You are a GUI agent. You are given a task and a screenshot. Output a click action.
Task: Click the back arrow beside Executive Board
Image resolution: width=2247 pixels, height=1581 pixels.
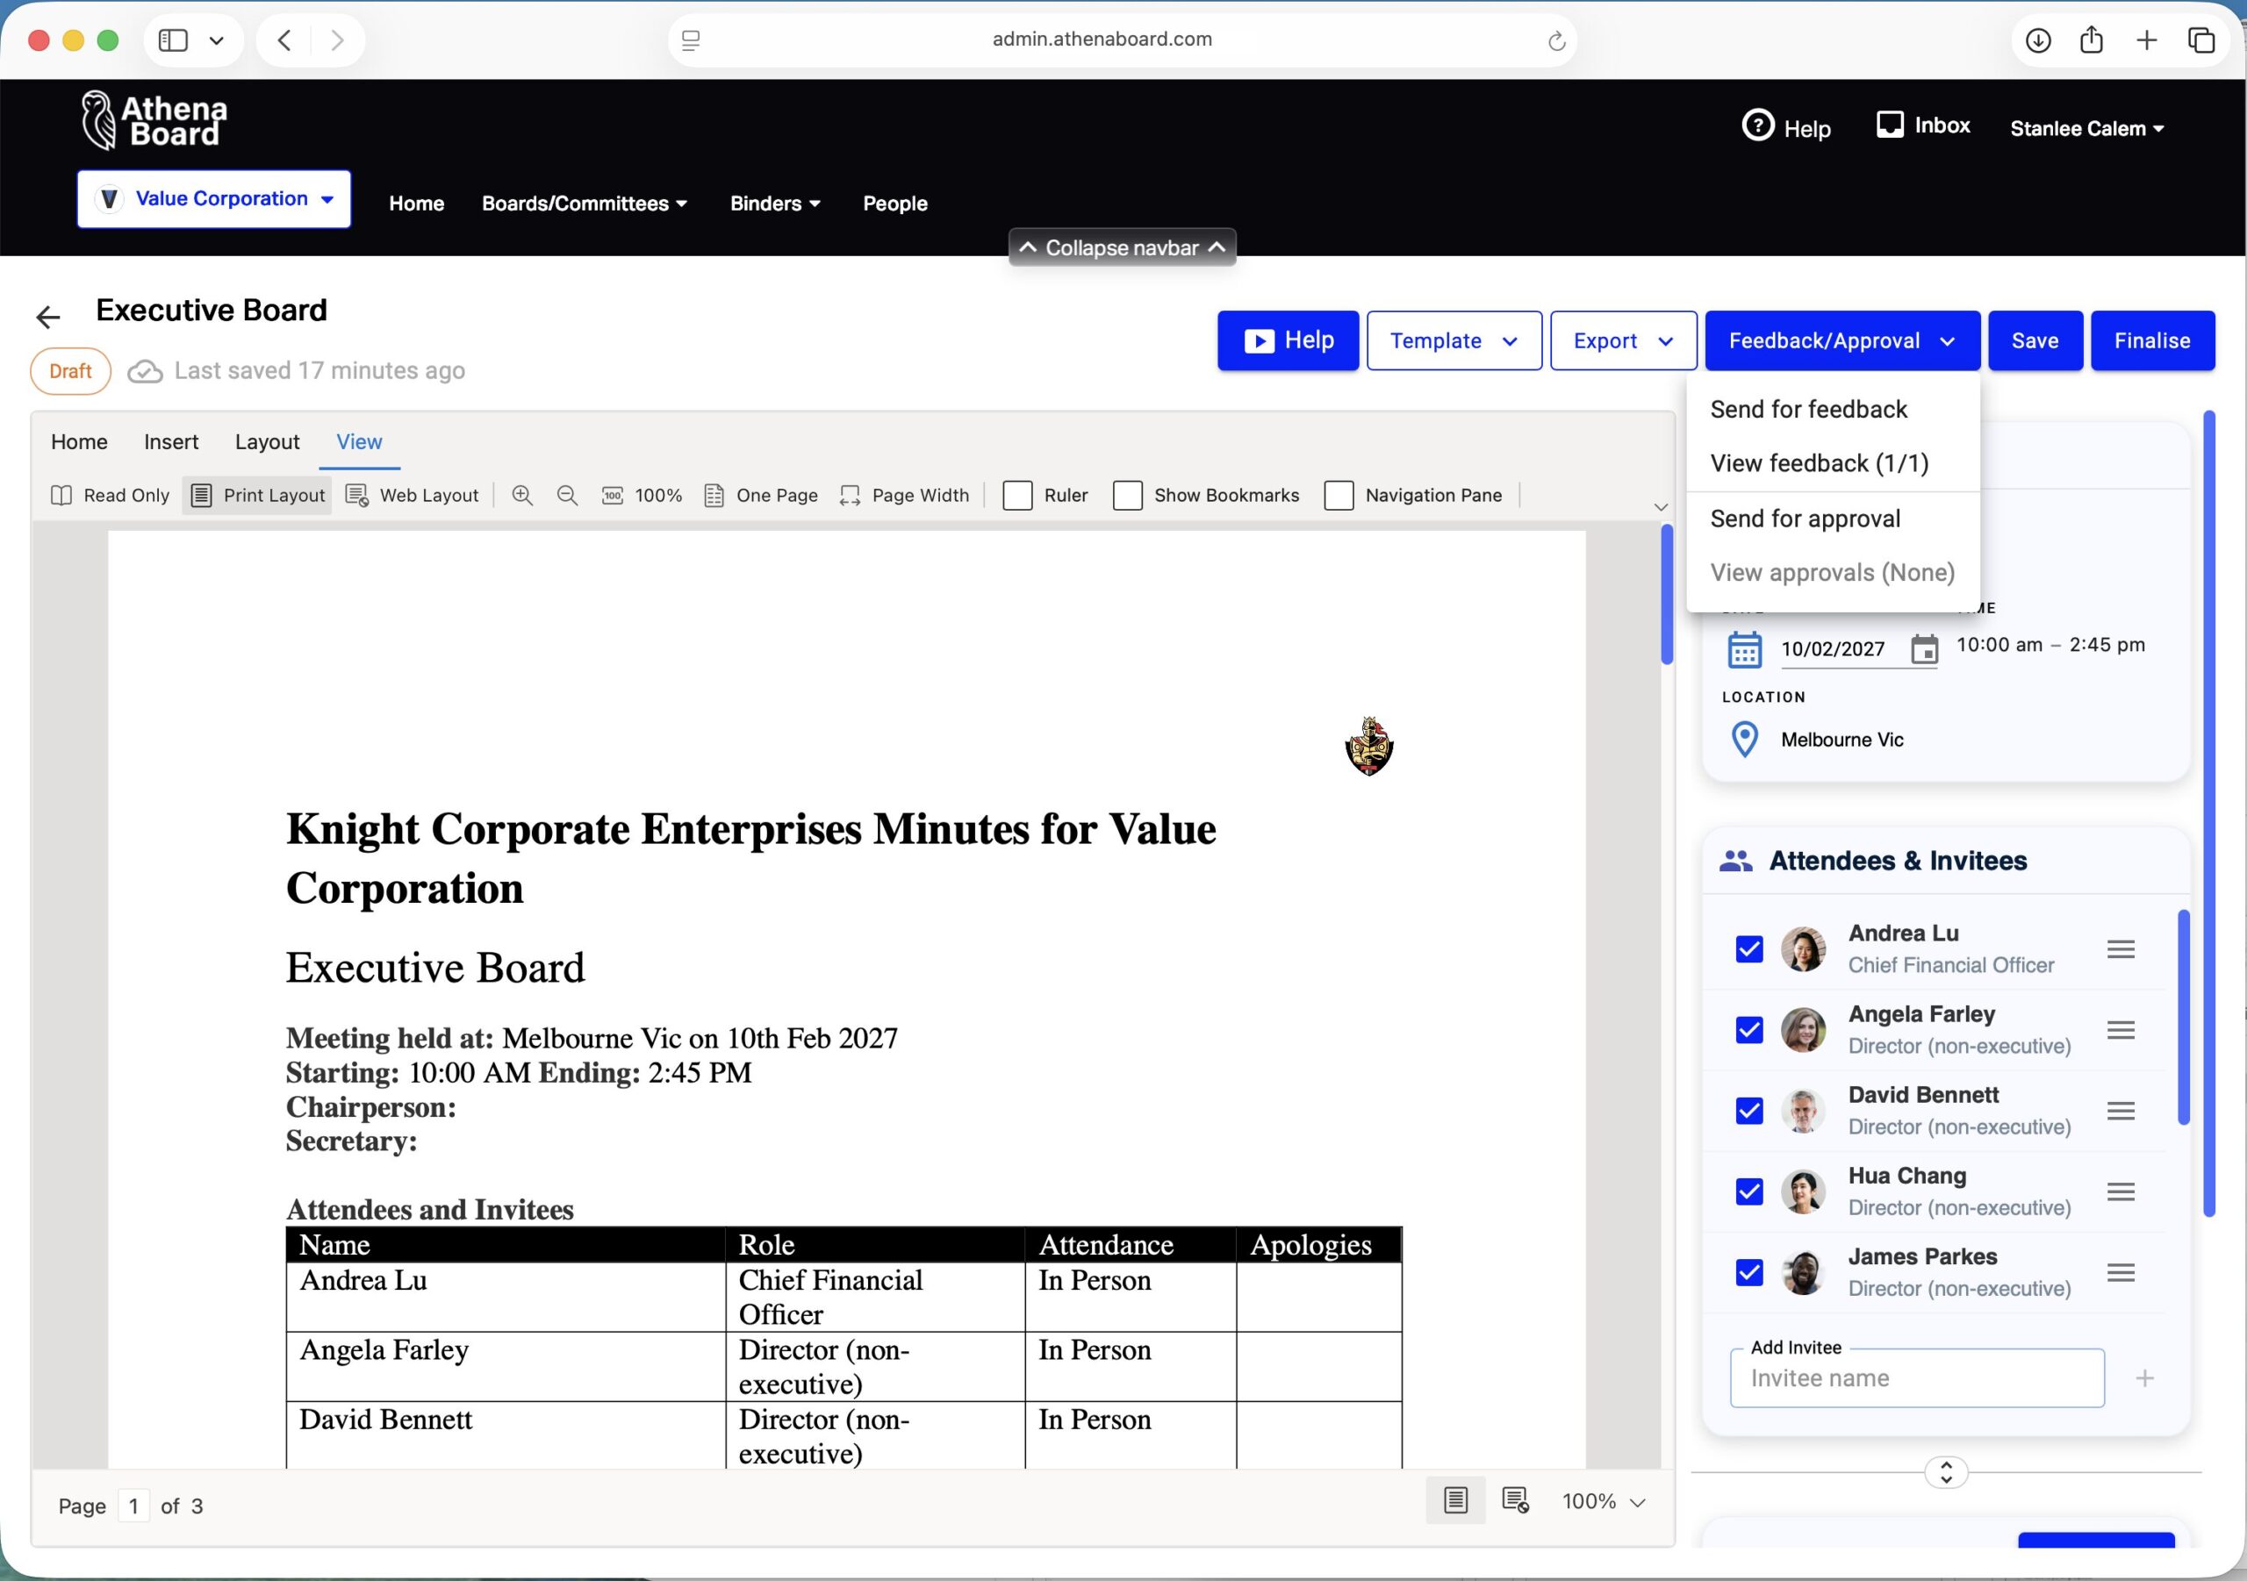point(48,316)
